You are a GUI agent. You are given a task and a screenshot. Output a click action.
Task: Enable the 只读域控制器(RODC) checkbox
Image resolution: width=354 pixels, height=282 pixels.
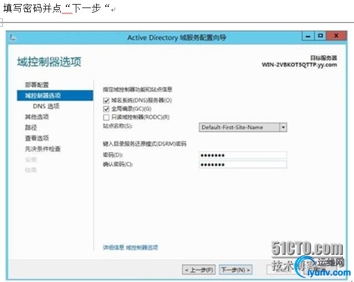(x=106, y=117)
